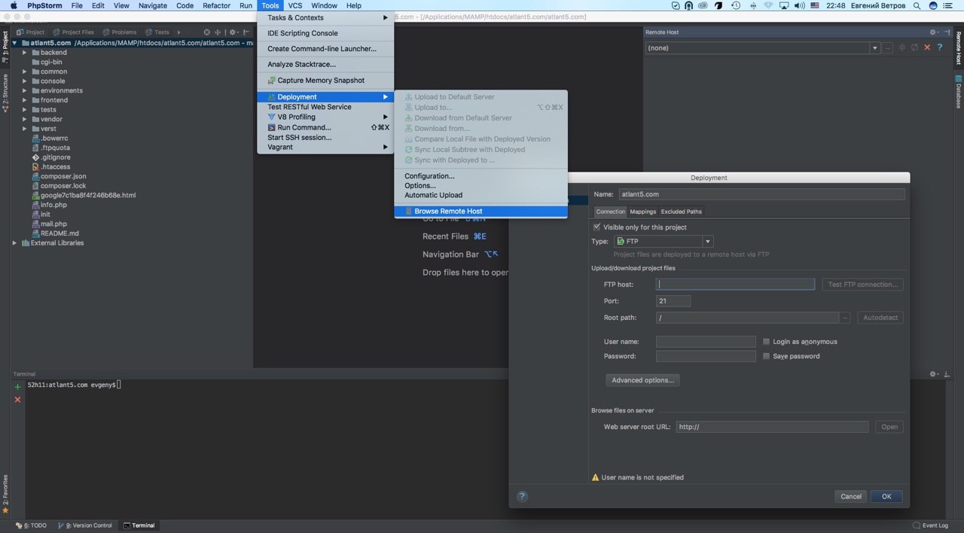Screen dimensions: 964x533
Task: Select IDE Scripting Console menu item
Action: (325, 33)
